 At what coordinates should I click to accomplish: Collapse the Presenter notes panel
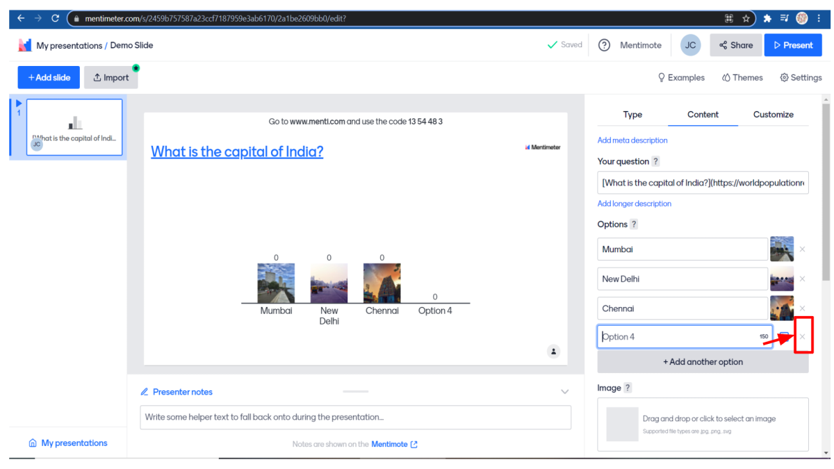pos(564,392)
